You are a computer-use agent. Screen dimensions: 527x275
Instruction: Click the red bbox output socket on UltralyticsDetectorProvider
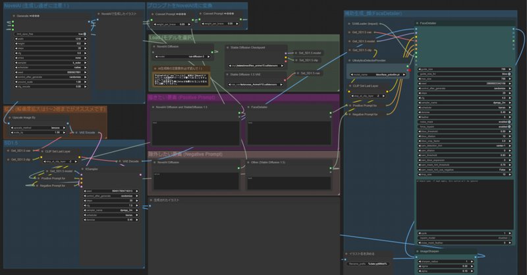click(x=409, y=70)
